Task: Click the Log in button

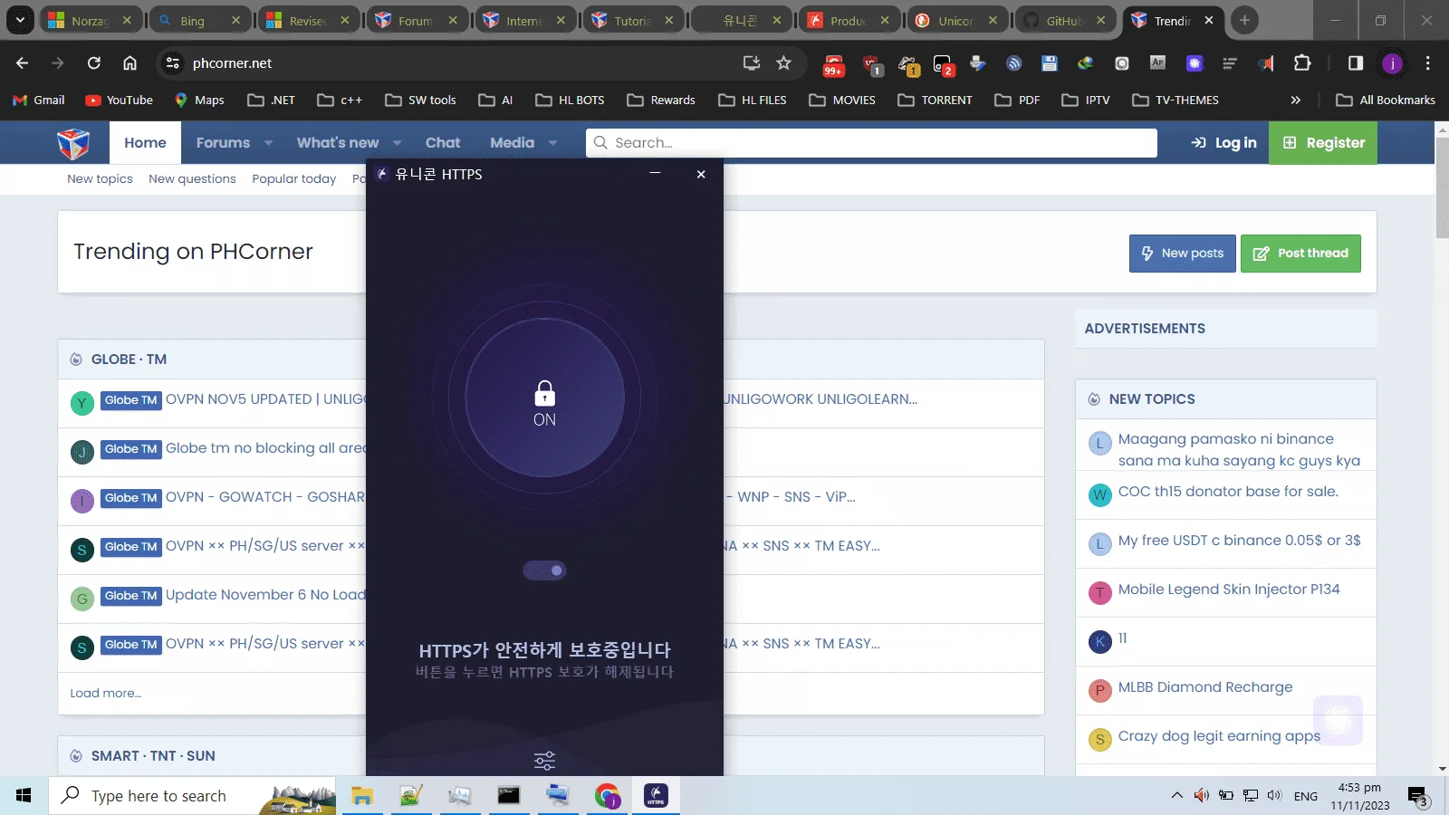Action: pos(1223,143)
